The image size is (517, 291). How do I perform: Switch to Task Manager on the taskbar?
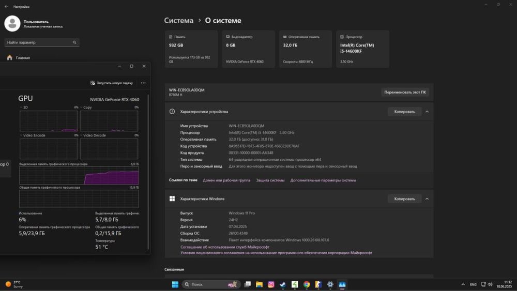[342, 284]
